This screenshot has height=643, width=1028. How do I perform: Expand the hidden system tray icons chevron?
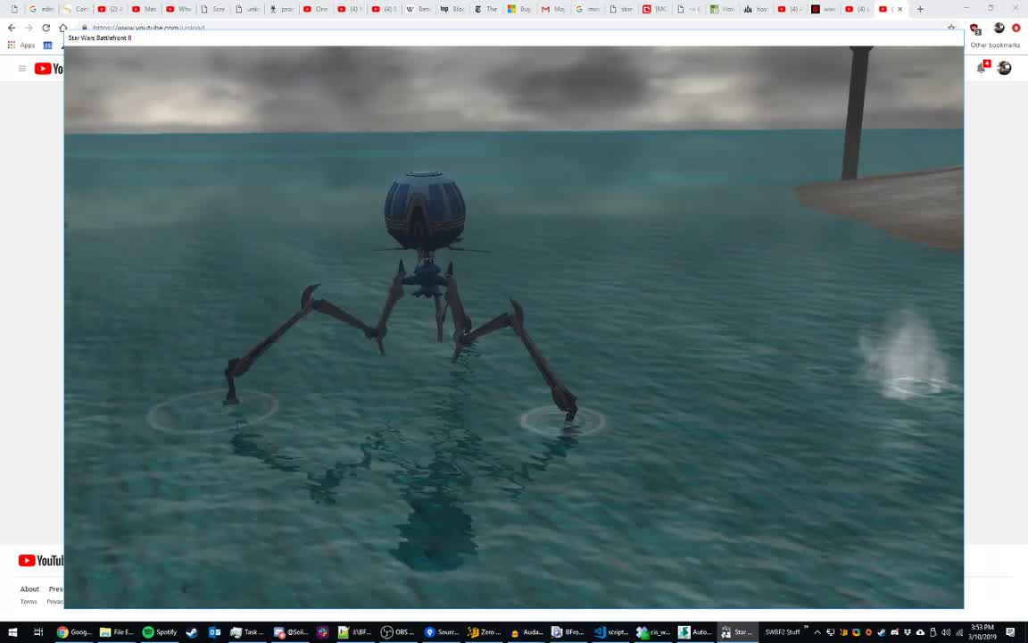click(817, 632)
